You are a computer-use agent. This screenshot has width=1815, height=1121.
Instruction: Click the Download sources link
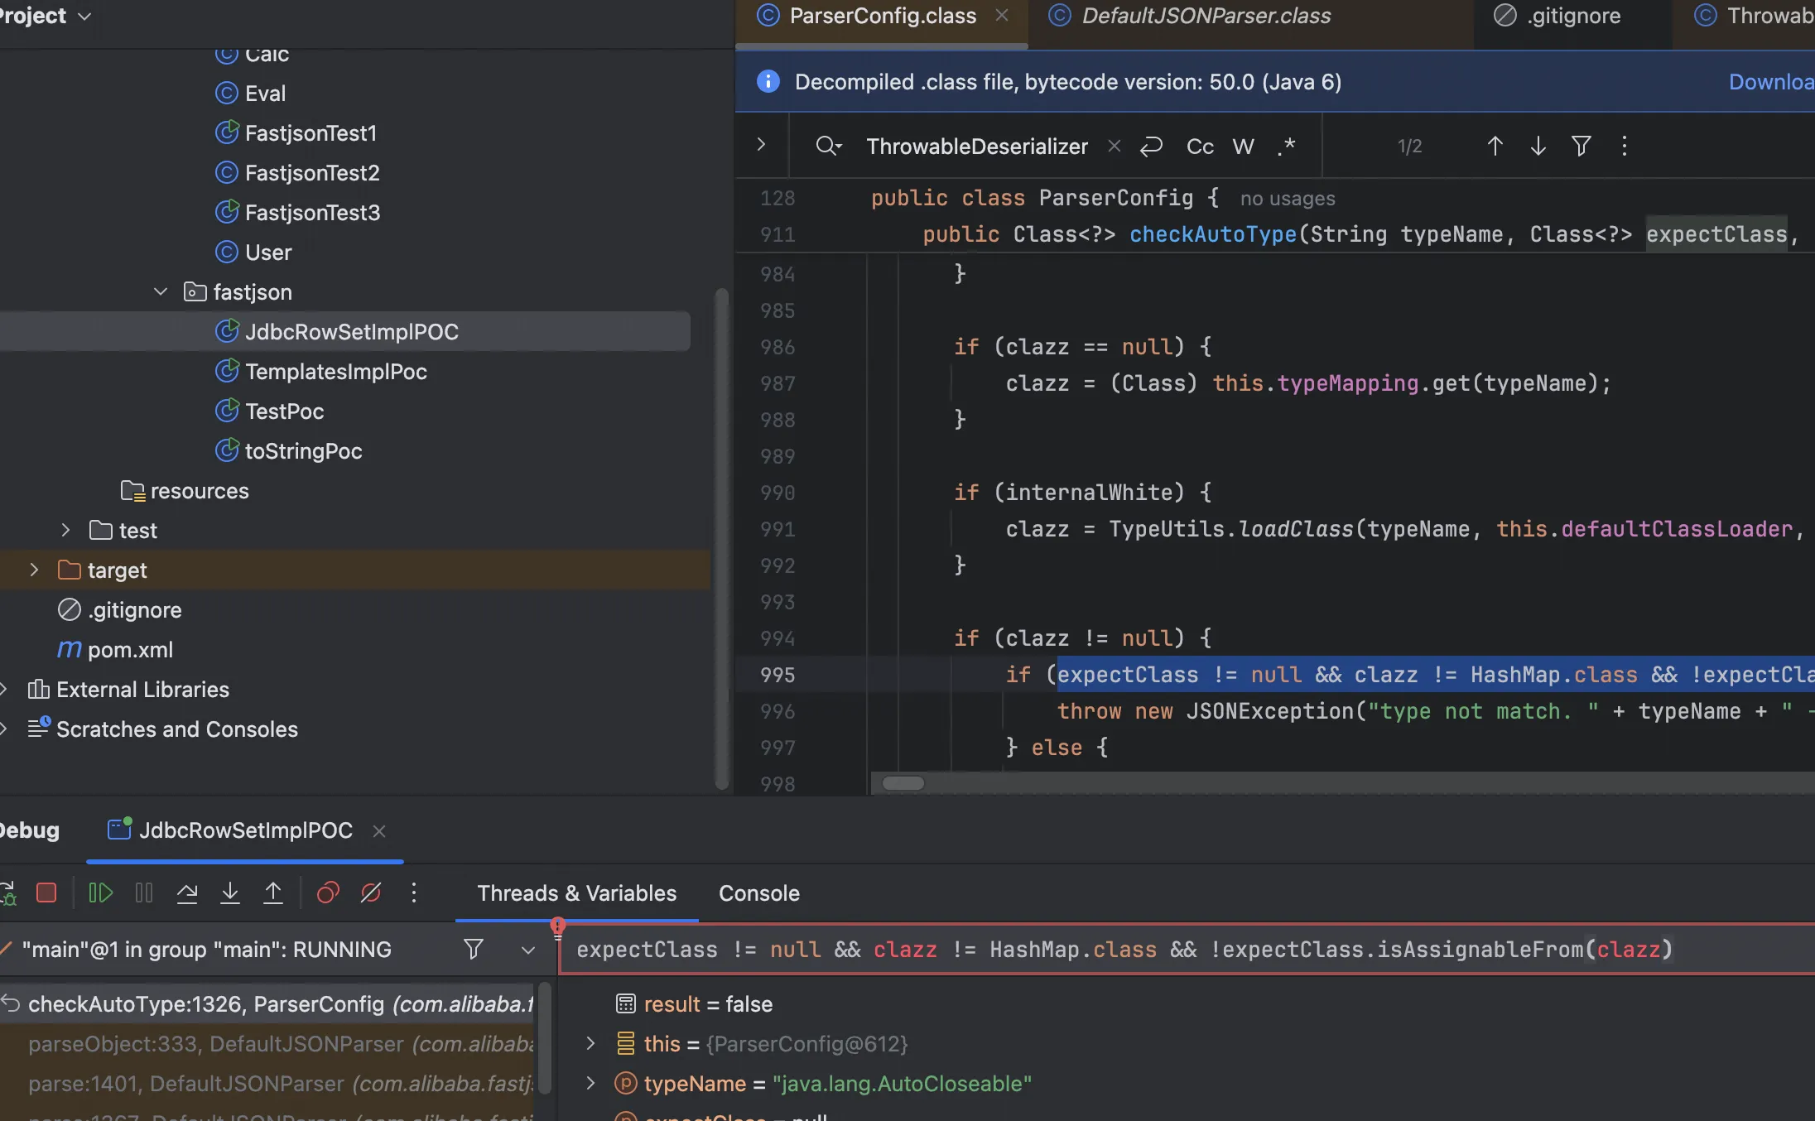coord(1770,82)
